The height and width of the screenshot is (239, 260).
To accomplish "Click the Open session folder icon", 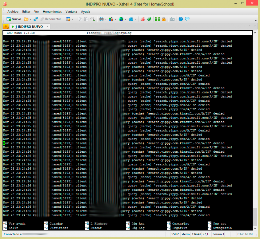I will 26,19.
